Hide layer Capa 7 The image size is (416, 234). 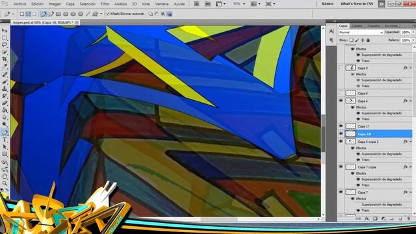341,192
